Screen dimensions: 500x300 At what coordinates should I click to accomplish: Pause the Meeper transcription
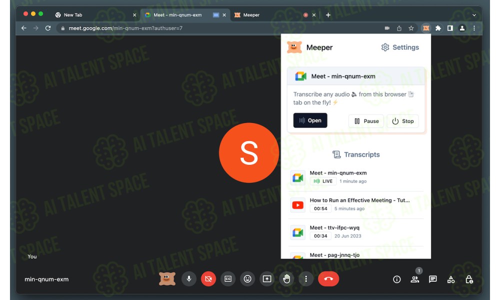pos(366,121)
